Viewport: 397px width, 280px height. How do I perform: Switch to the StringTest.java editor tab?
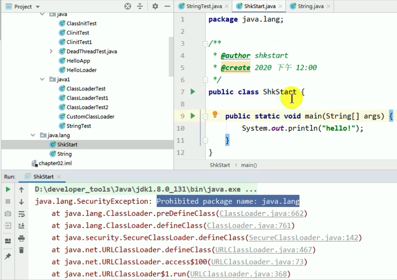pos(204,6)
